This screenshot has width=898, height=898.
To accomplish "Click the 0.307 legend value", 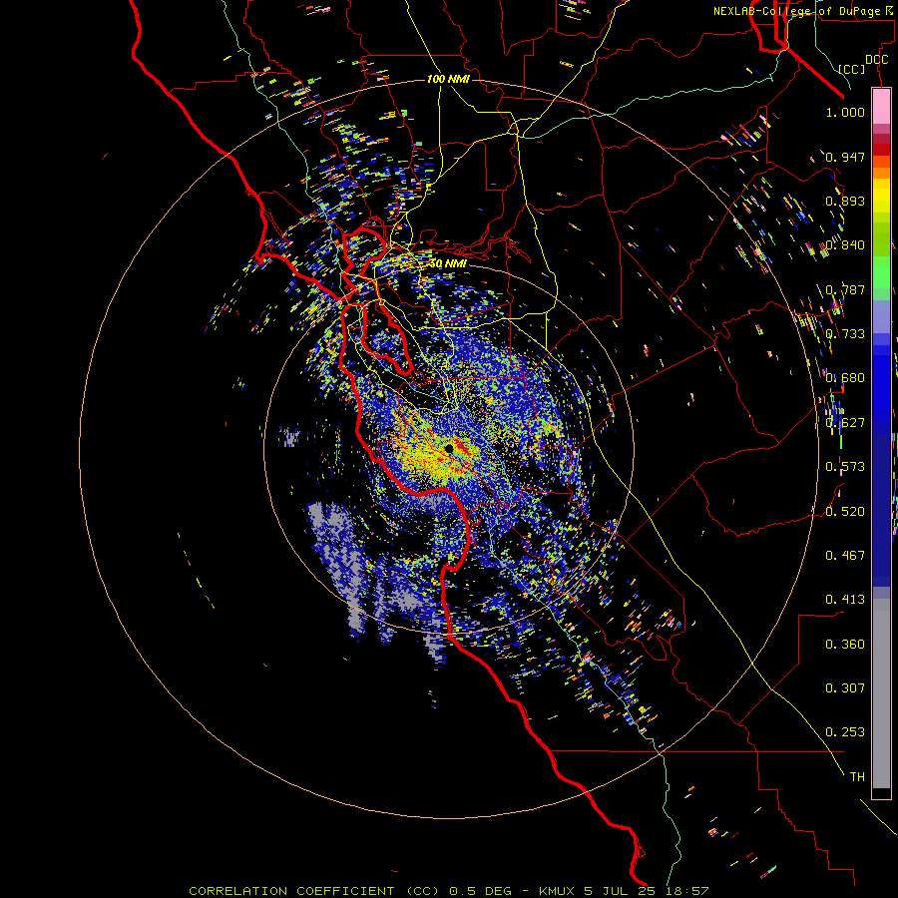I will pos(845,688).
